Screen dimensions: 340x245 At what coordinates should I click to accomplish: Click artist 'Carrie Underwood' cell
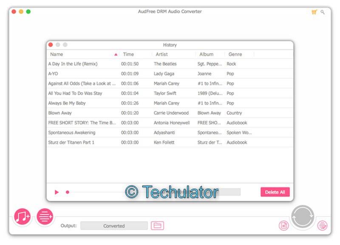[171, 113]
